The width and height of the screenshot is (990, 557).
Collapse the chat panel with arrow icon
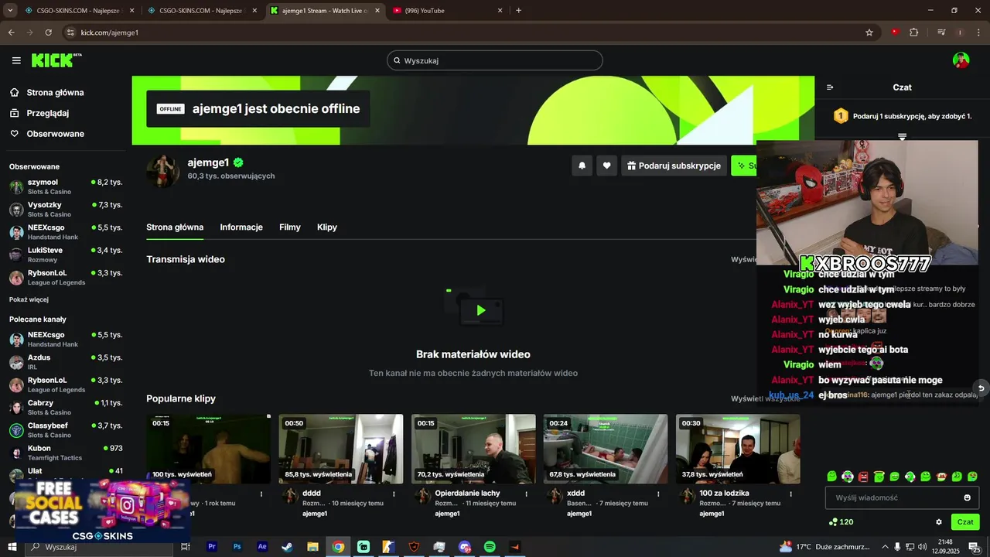pyautogui.click(x=830, y=87)
